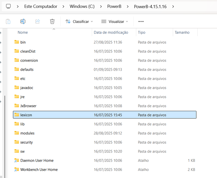217x178 pixels.
Task: Sort by Data de modificação column
Action: [x=111, y=33]
